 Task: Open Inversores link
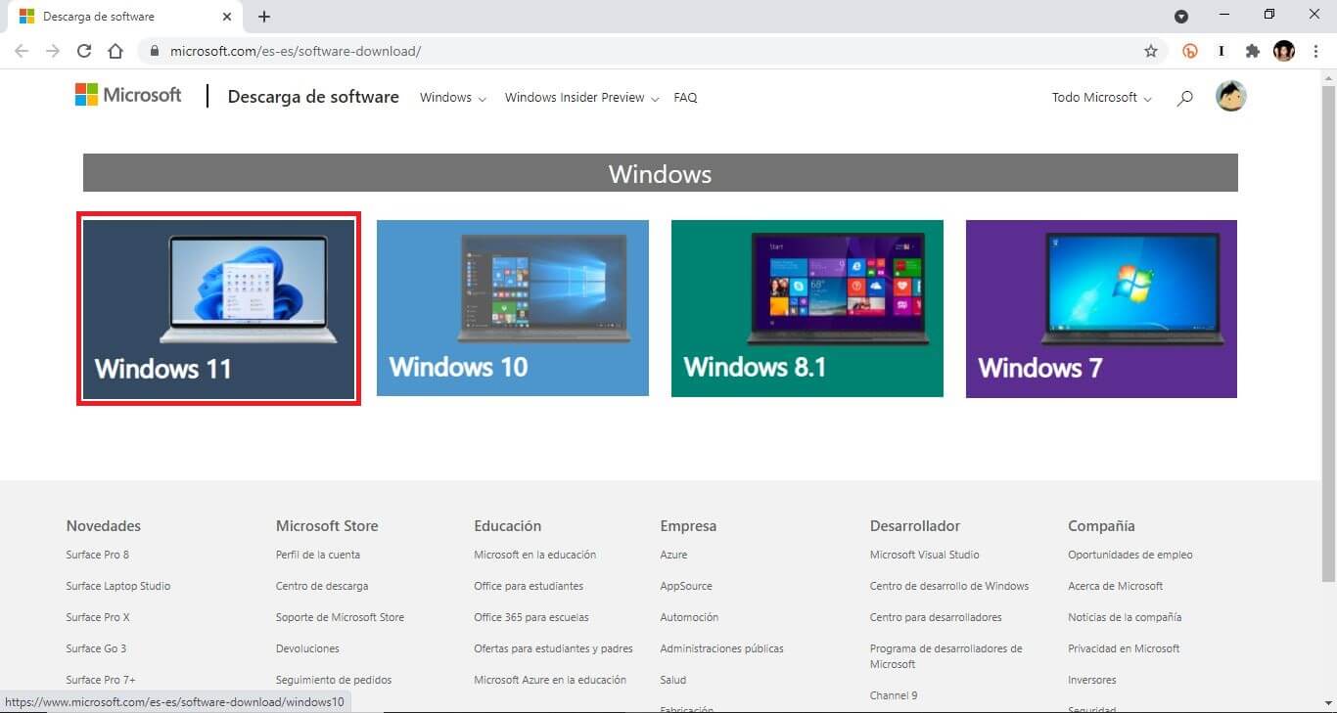pyautogui.click(x=1092, y=680)
